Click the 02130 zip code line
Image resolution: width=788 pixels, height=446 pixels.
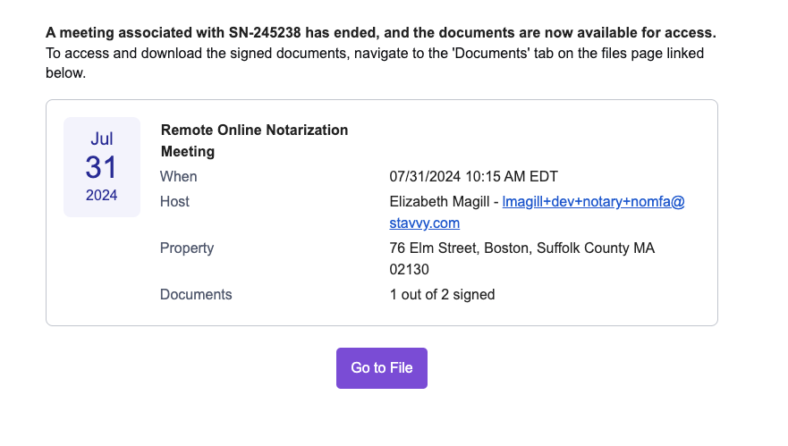[x=409, y=270]
